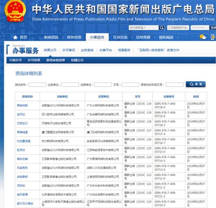Click the national emblem logo
Screen dimensions: 216x208
click(15, 12)
